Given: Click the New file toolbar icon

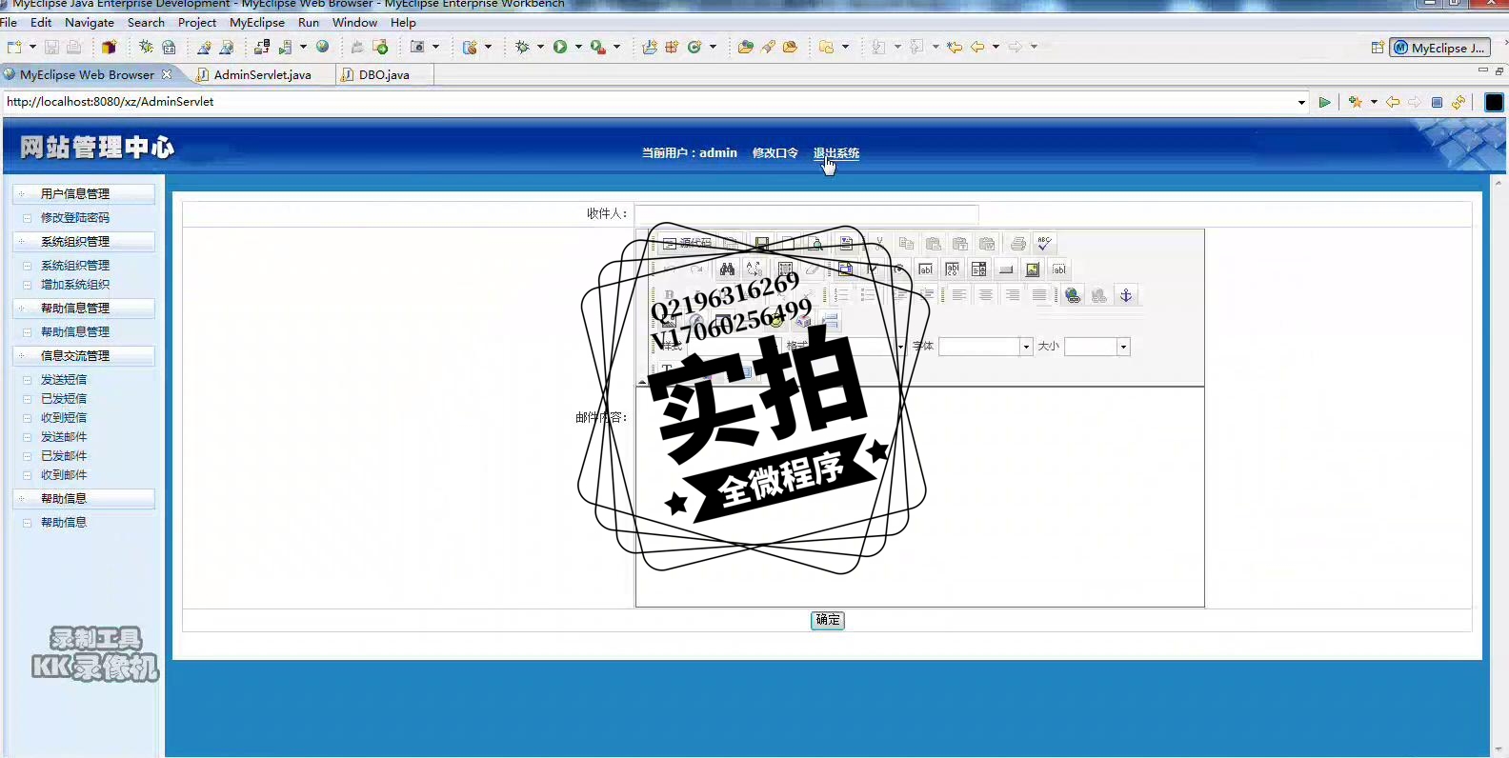Looking at the screenshot, I should (x=14, y=47).
